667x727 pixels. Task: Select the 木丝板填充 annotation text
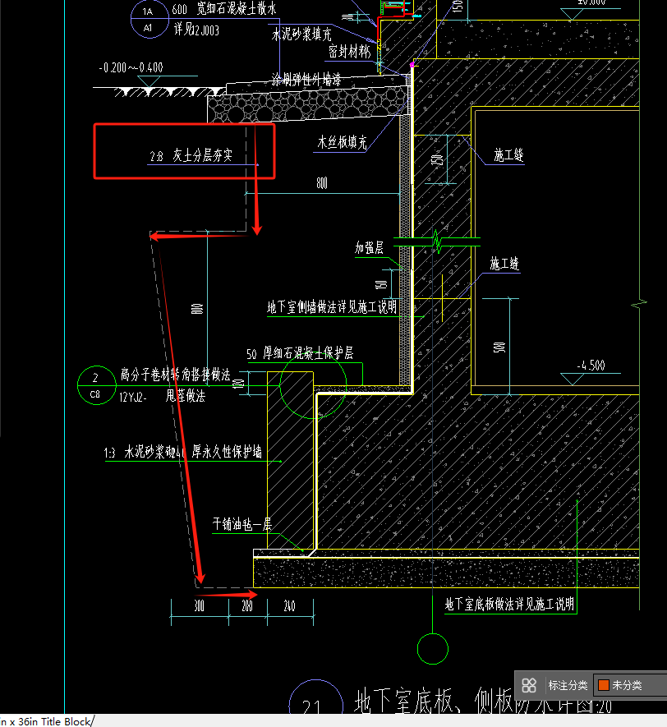(342, 142)
